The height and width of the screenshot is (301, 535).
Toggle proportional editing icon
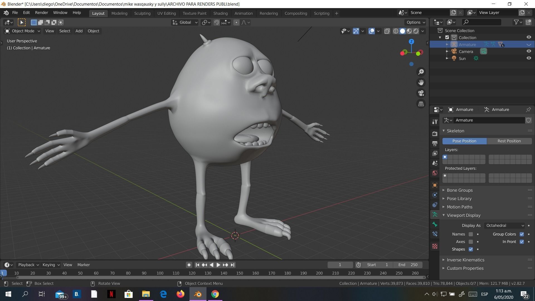tap(236, 22)
